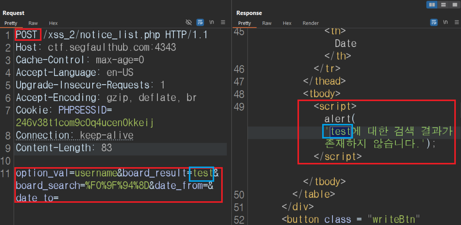Click the closing </script> tag
The height and width of the screenshot is (225, 461).
coord(338,156)
